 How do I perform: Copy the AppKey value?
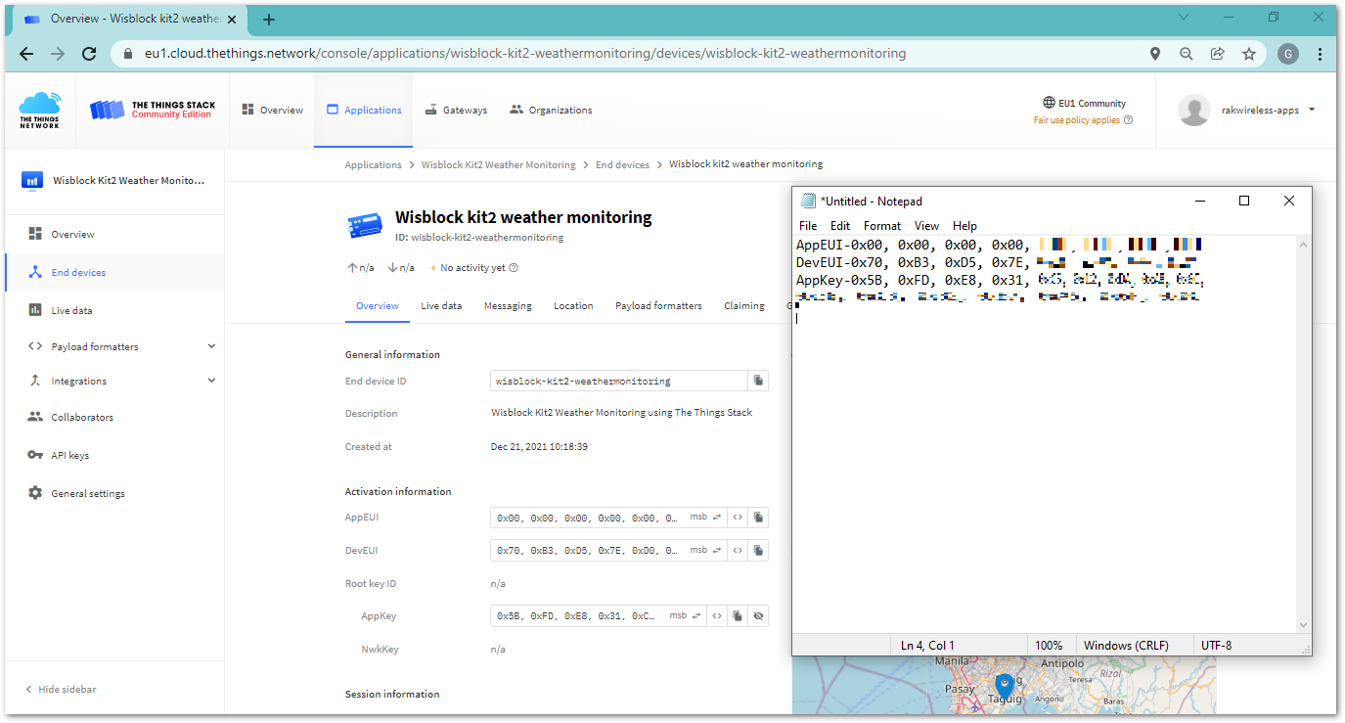(x=738, y=616)
